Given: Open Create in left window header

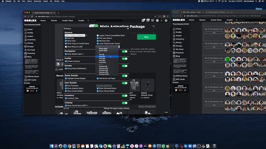Looking at the screenshot, I should coord(81,21).
